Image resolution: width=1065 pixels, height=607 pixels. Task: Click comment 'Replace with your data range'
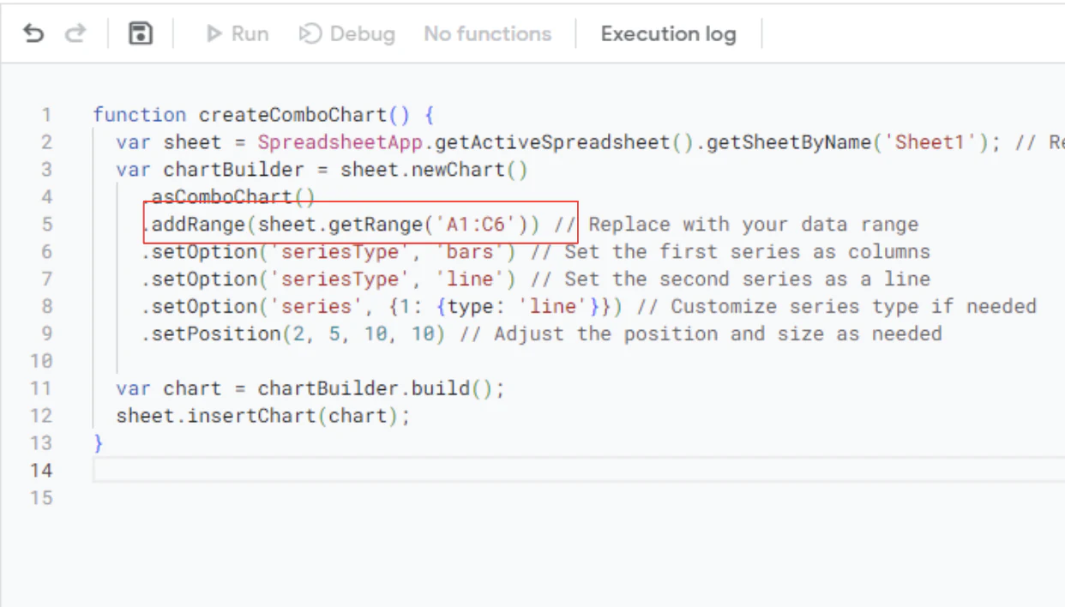click(x=754, y=225)
